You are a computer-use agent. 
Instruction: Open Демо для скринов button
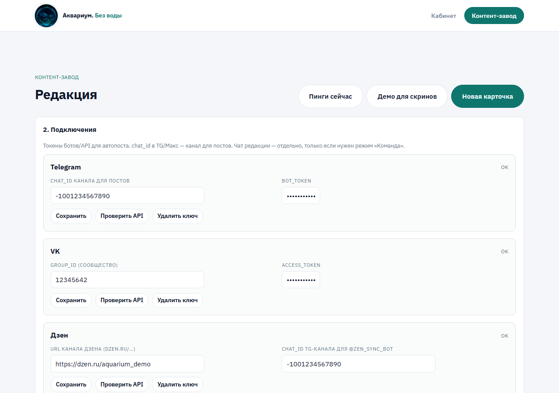(x=407, y=96)
